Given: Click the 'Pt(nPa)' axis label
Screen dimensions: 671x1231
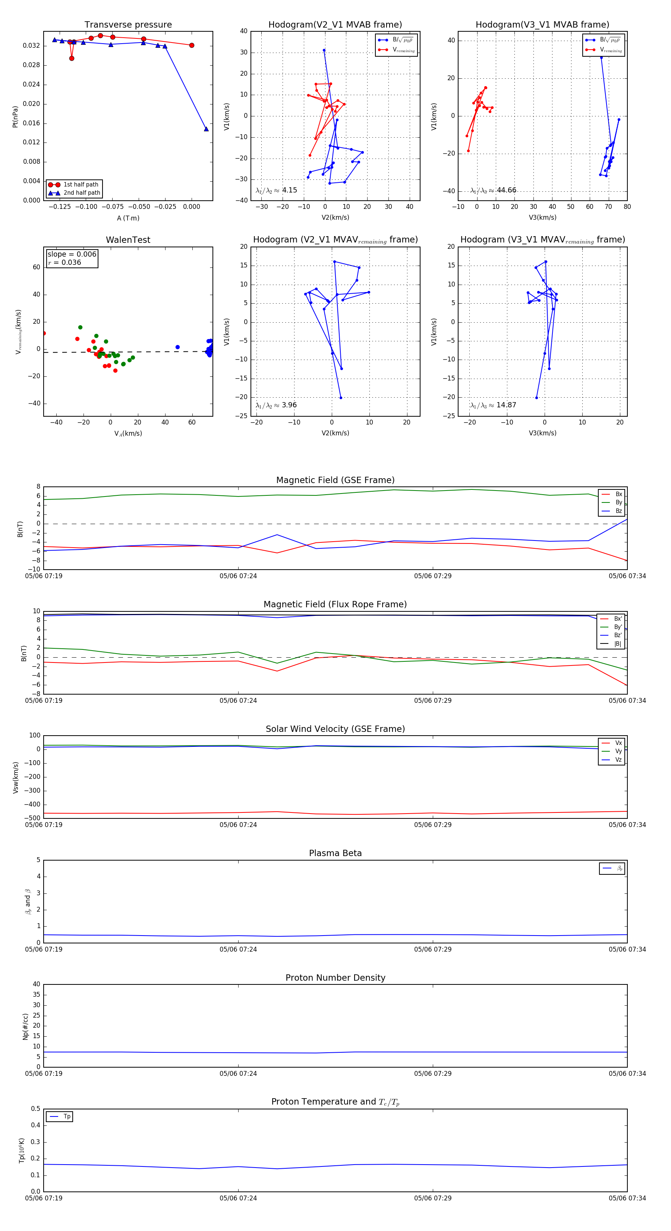Looking at the screenshot, I should [15, 117].
